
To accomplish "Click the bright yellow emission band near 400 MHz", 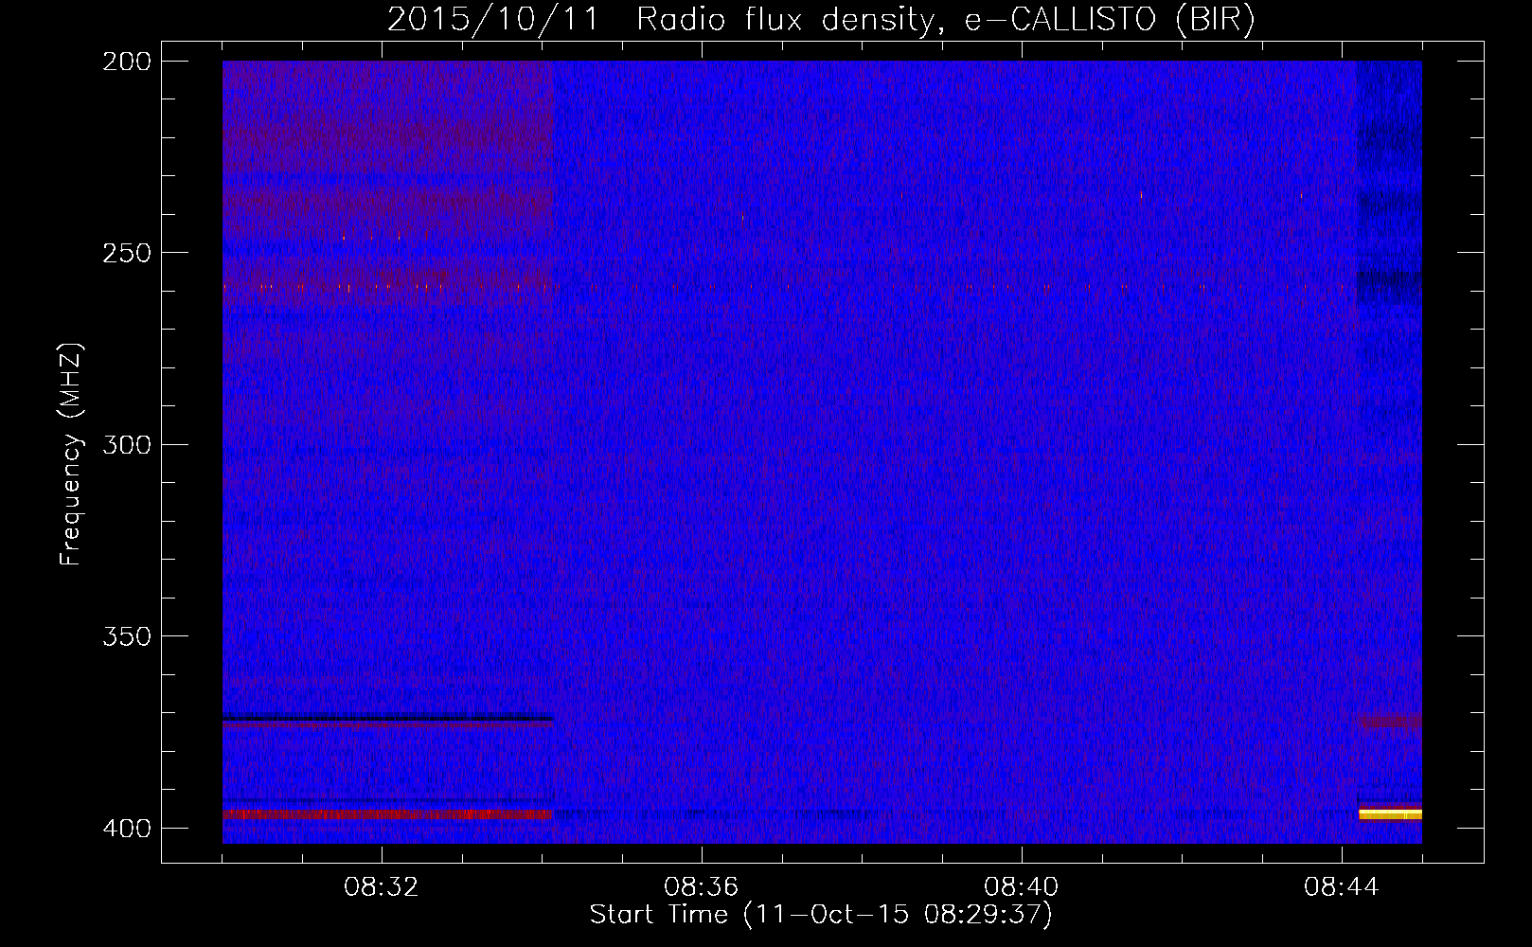I will click(x=1390, y=813).
